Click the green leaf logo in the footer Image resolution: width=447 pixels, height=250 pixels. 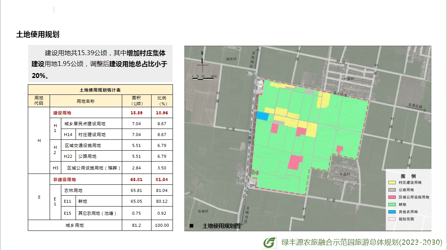269,243
